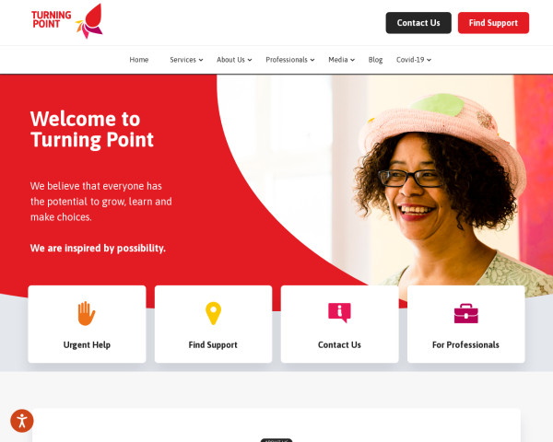Screen dimensions: 553x442
Task: Click the black Contact Us button
Action: tap(418, 23)
